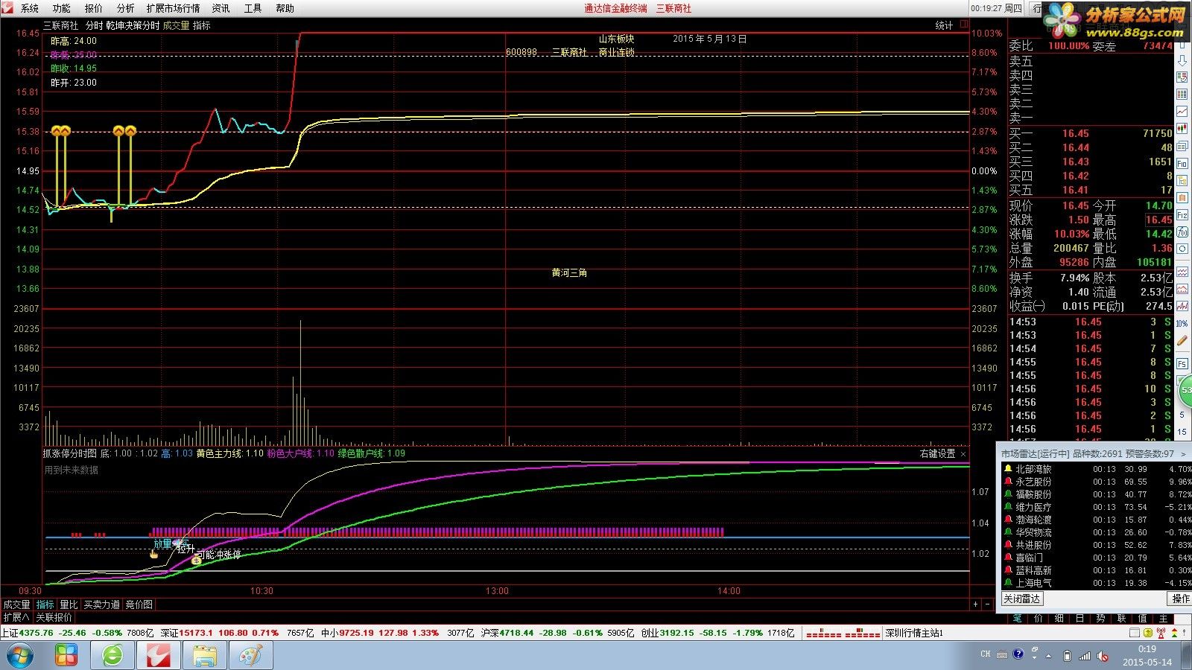
Task: Select the 细 tab under the quote panel
Action: tap(1059, 619)
